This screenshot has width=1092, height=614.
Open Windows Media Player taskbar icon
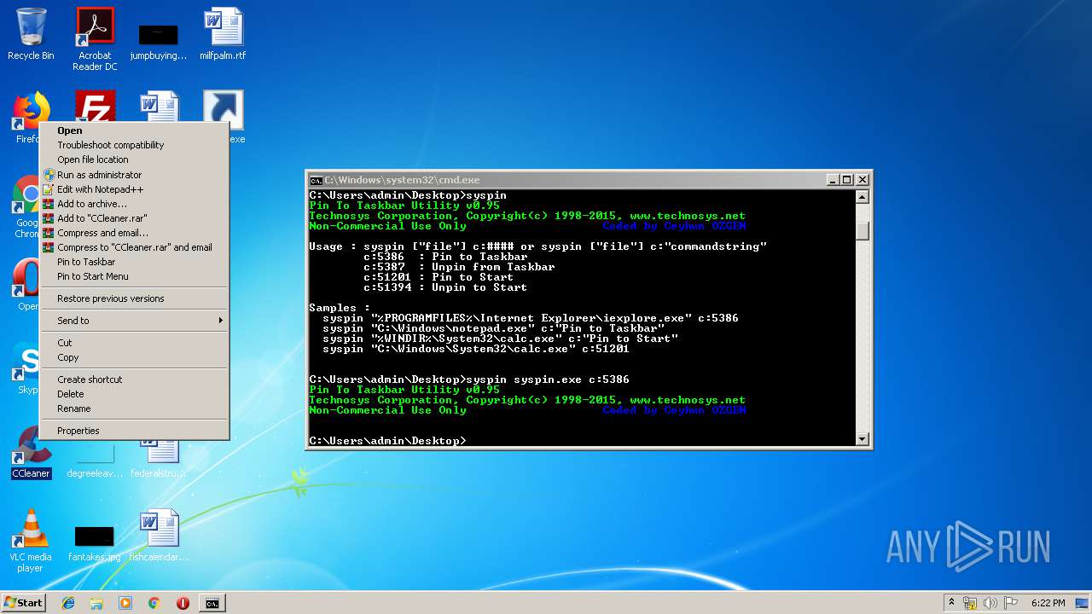point(125,603)
